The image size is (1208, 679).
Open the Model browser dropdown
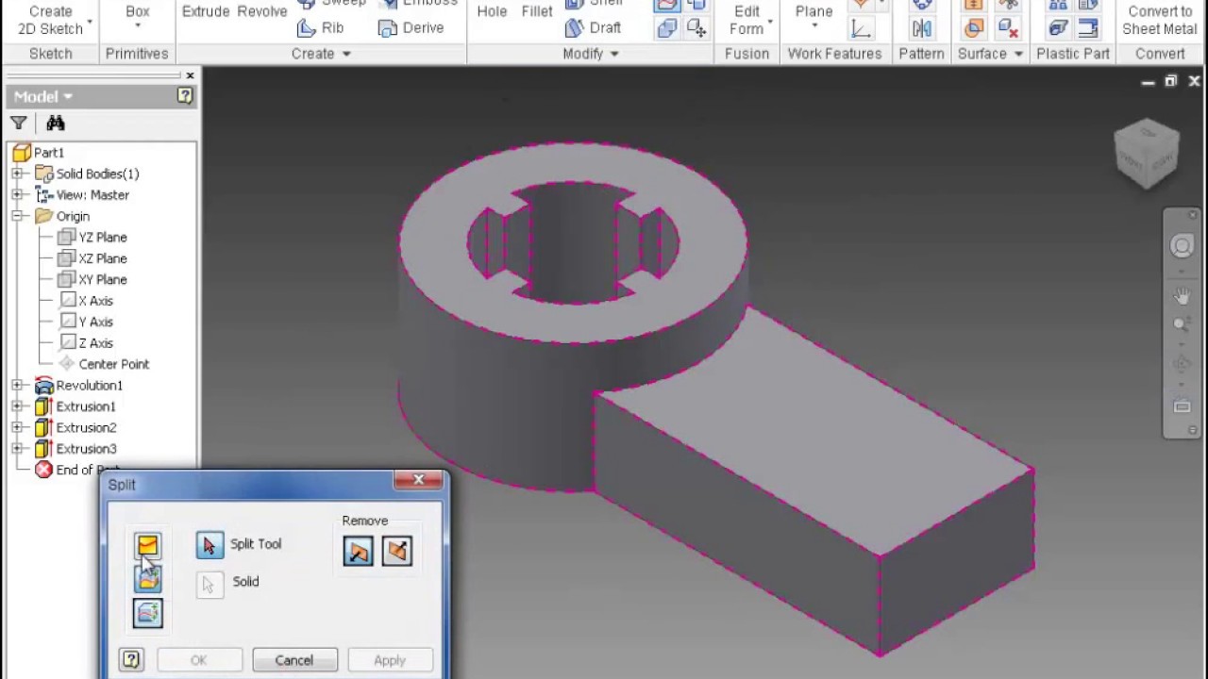tap(43, 96)
